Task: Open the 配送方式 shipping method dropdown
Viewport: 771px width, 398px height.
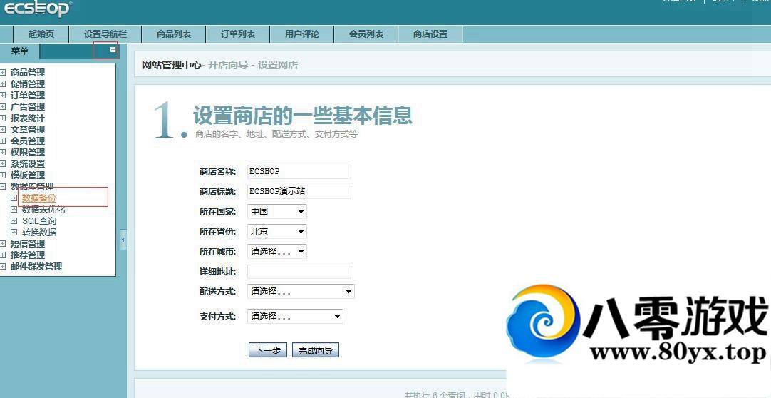Action: click(300, 292)
